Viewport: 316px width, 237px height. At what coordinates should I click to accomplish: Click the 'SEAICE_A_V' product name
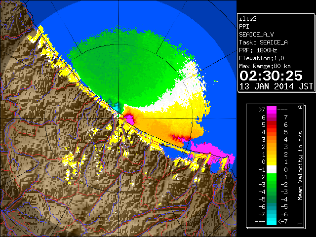[256, 35]
